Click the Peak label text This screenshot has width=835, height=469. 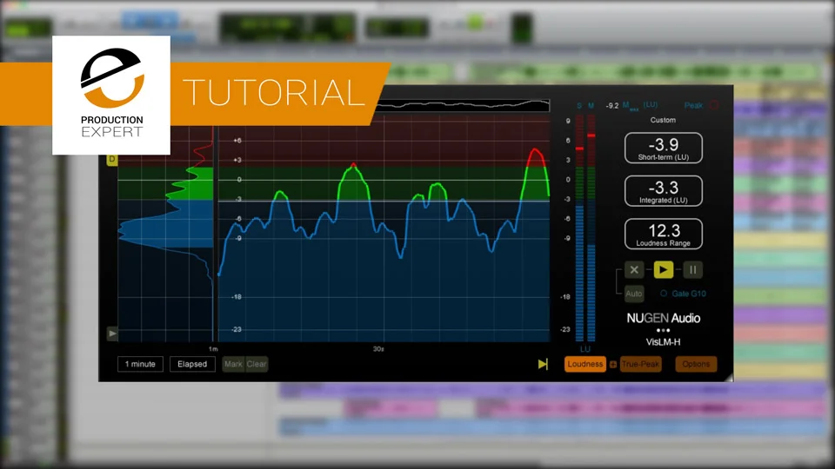pyautogui.click(x=693, y=105)
